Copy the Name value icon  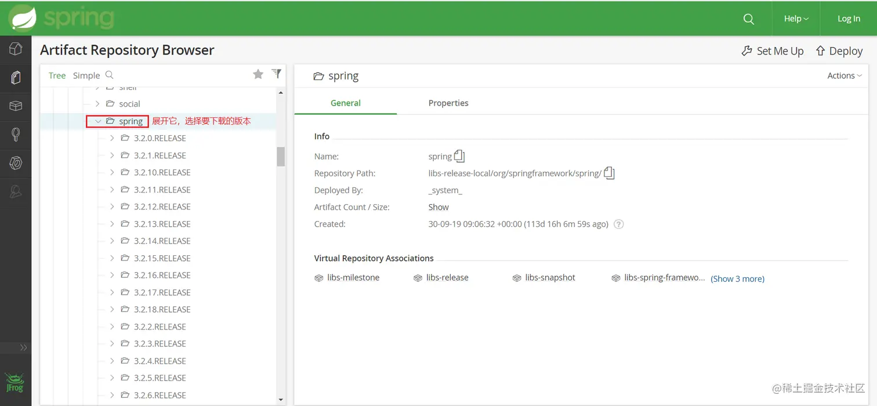(459, 156)
